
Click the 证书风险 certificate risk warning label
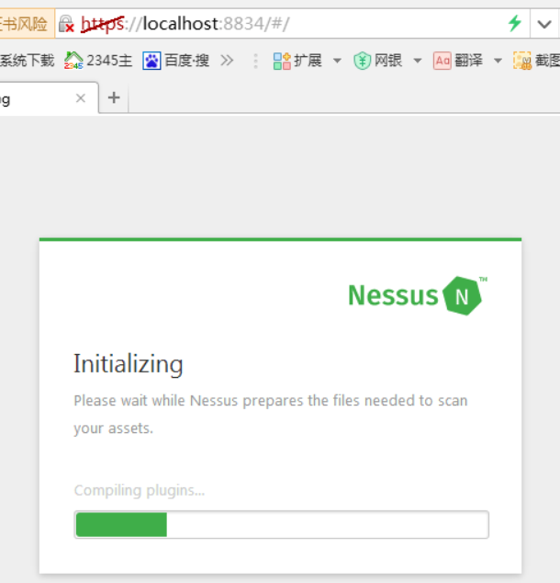coord(25,24)
